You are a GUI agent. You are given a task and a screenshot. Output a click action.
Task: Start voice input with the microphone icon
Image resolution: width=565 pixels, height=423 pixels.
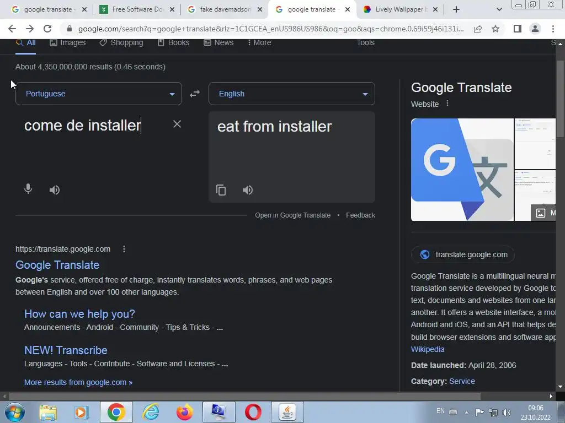click(28, 189)
